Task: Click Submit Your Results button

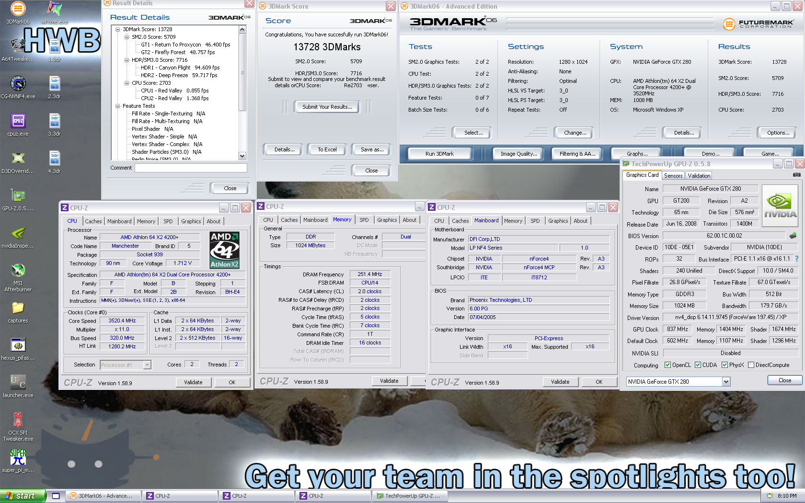Action: tap(327, 107)
